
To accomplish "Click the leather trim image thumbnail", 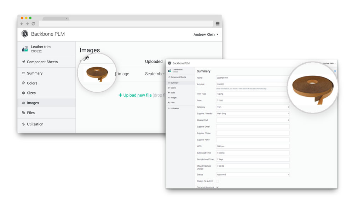I will [97, 74].
